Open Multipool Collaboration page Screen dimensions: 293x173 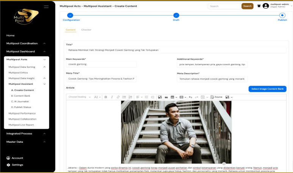[22, 119]
